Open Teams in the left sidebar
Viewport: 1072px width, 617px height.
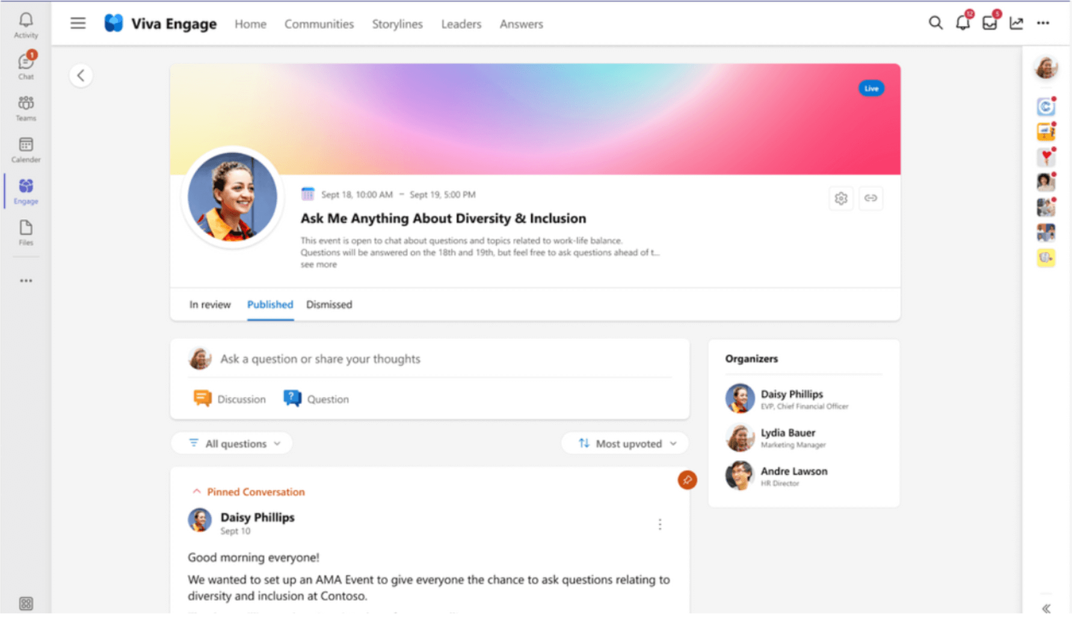(x=26, y=108)
